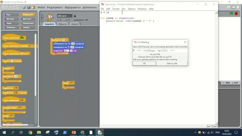This screenshot has height=136, width=242.
Task: Open the Options menu in IDLE editor
Action: coord(132,9)
